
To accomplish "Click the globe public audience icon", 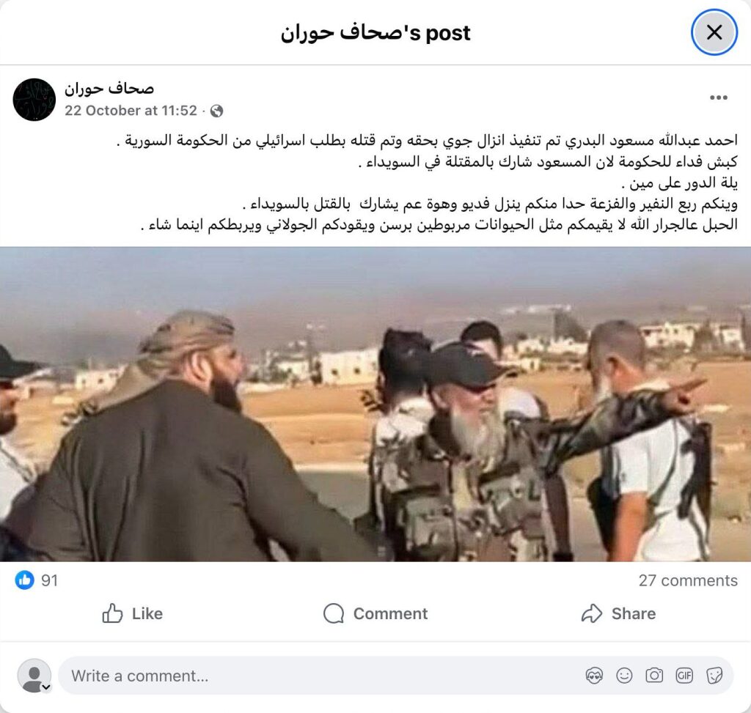I will point(216,111).
